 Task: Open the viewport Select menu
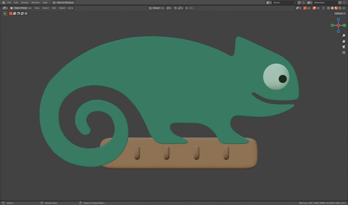pos(46,8)
